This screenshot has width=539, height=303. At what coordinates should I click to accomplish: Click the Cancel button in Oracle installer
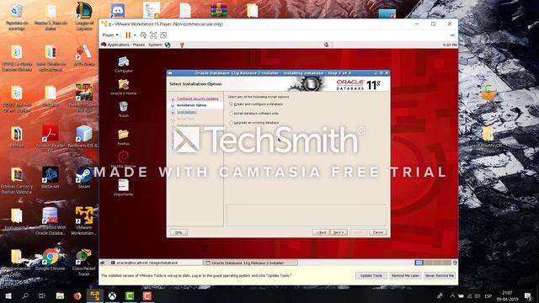[x=378, y=232]
